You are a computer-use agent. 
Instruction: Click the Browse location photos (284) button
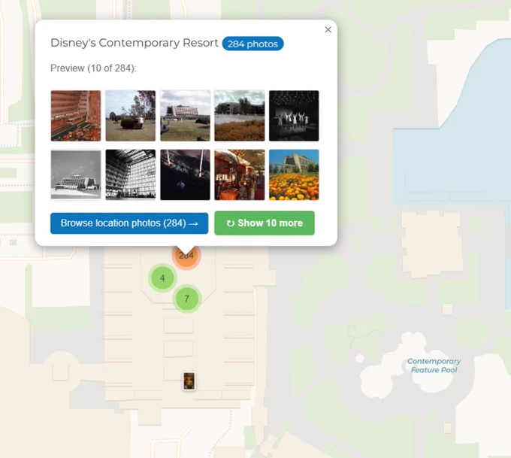(x=129, y=223)
